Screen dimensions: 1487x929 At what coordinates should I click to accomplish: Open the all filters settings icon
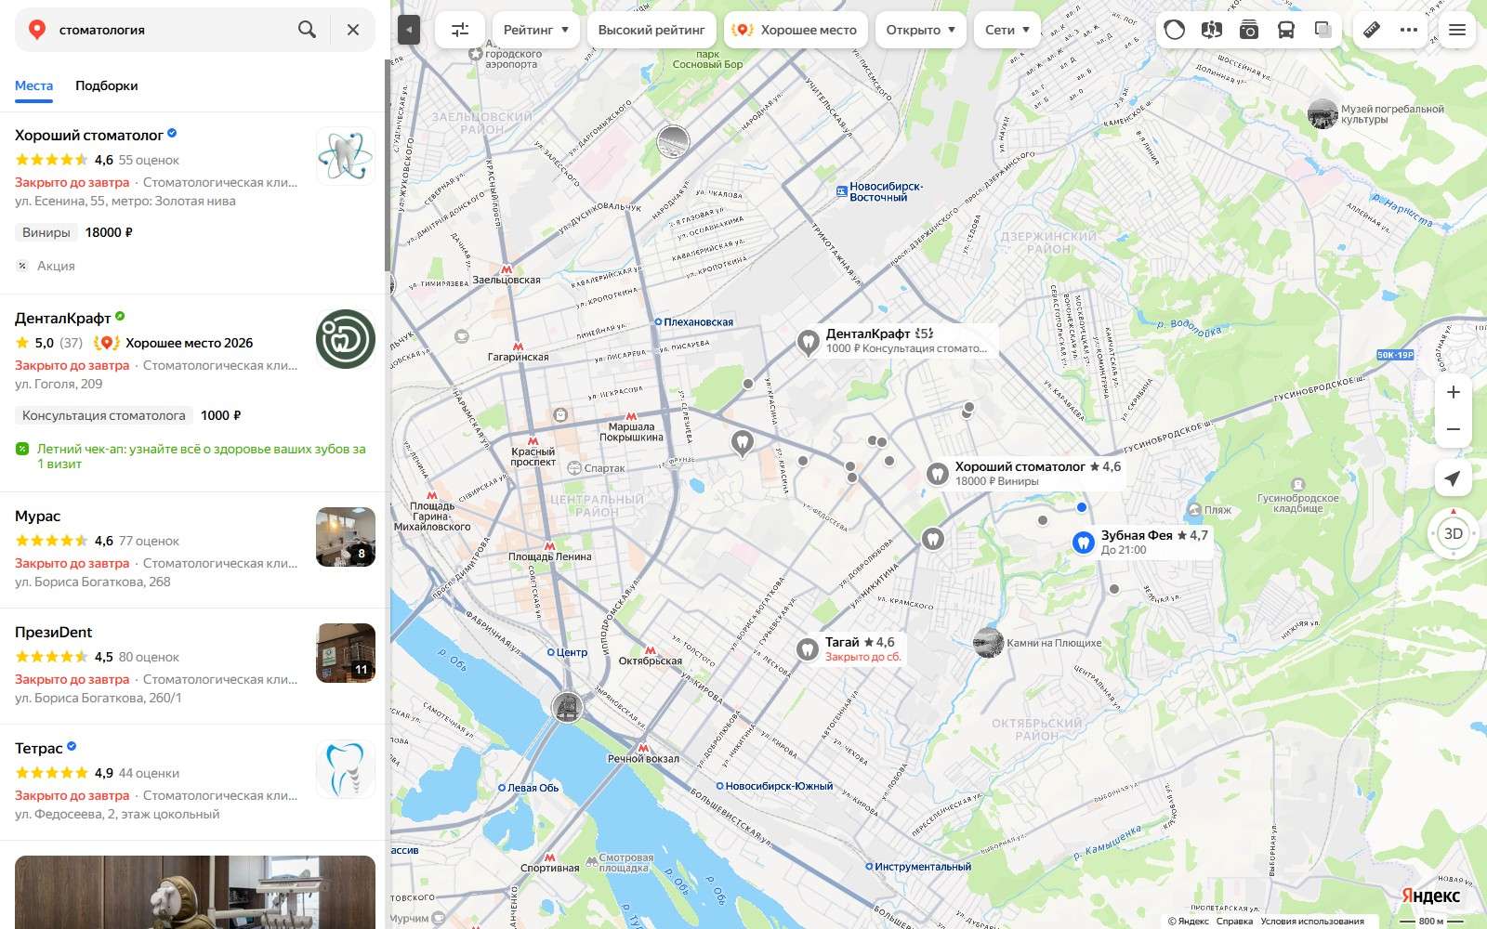[460, 30]
